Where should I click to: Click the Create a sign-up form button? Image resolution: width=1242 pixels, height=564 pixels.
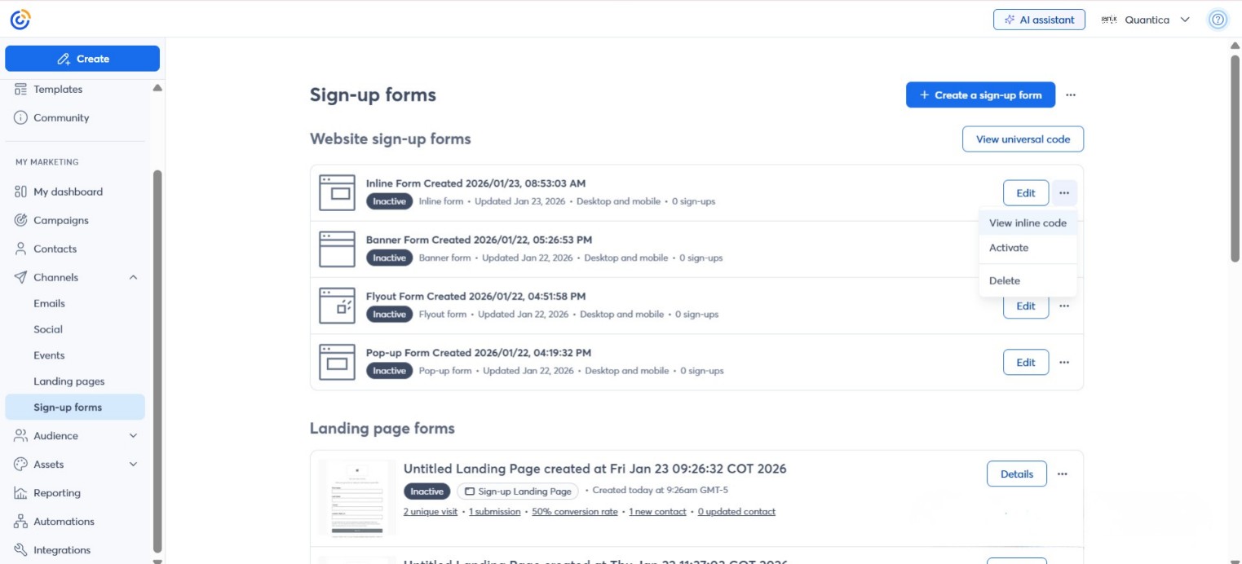tap(980, 95)
